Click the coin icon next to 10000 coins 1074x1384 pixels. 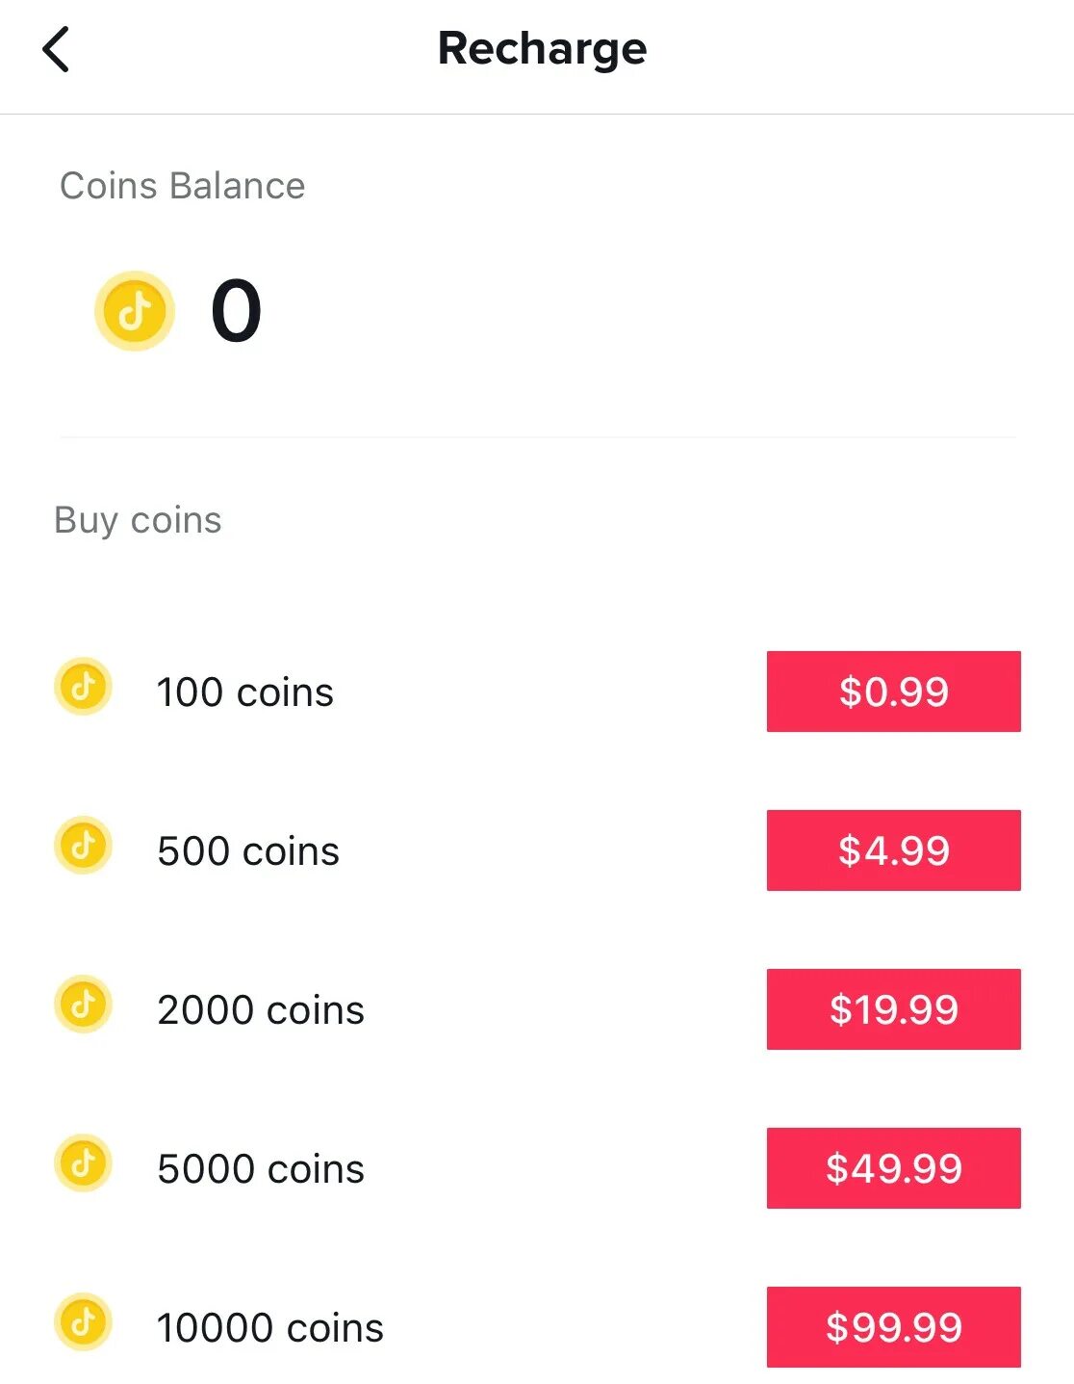click(x=84, y=1322)
